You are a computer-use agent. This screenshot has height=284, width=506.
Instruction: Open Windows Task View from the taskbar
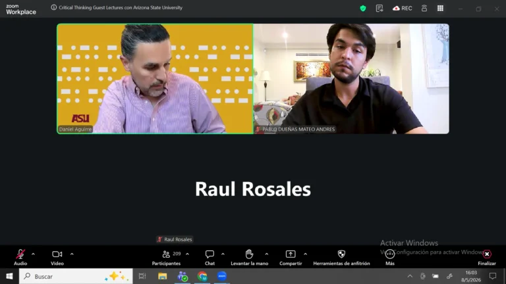pyautogui.click(x=142, y=276)
